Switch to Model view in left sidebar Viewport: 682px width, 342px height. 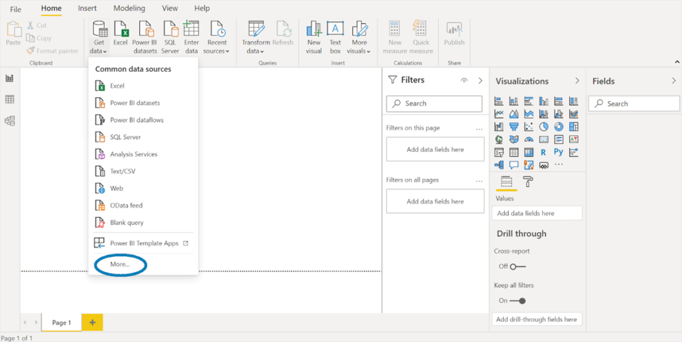[x=10, y=120]
